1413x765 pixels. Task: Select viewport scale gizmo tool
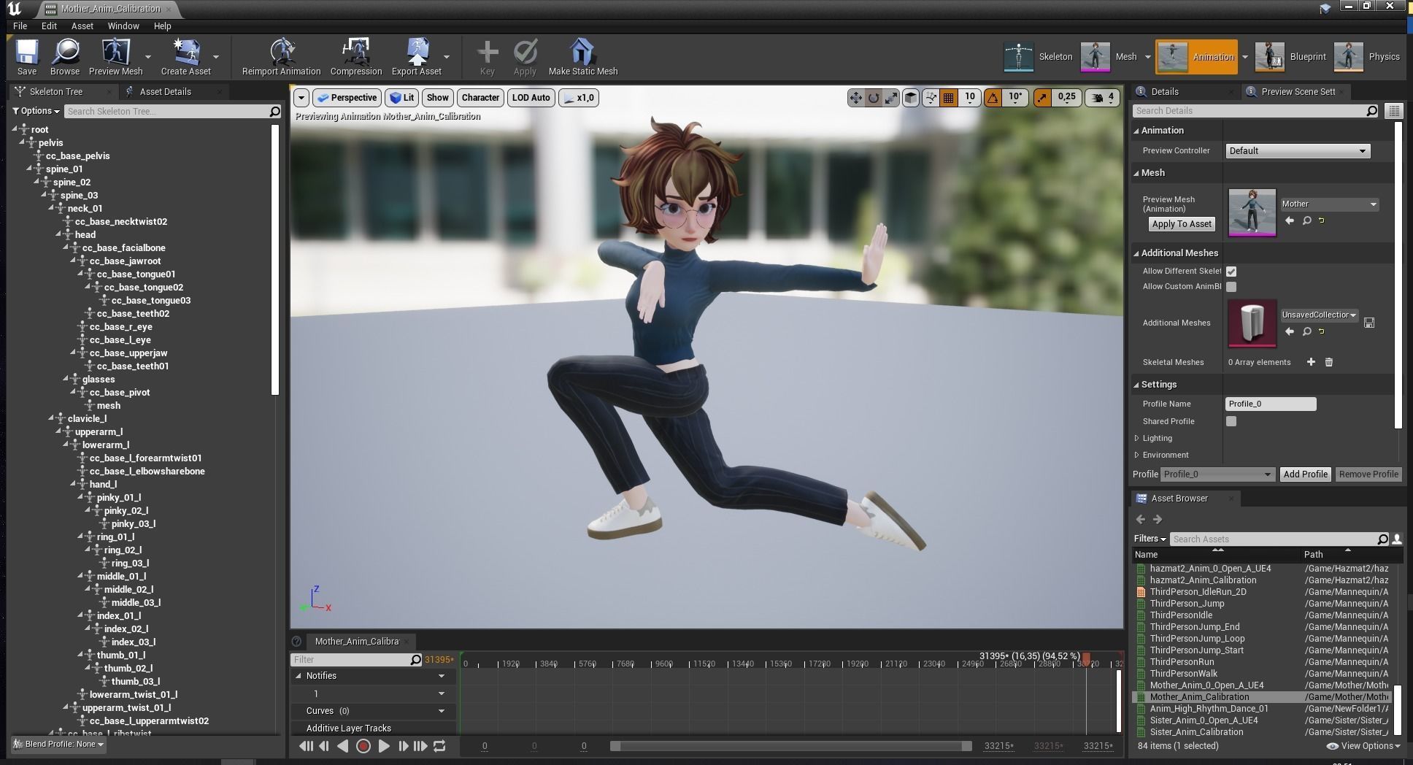(x=891, y=97)
